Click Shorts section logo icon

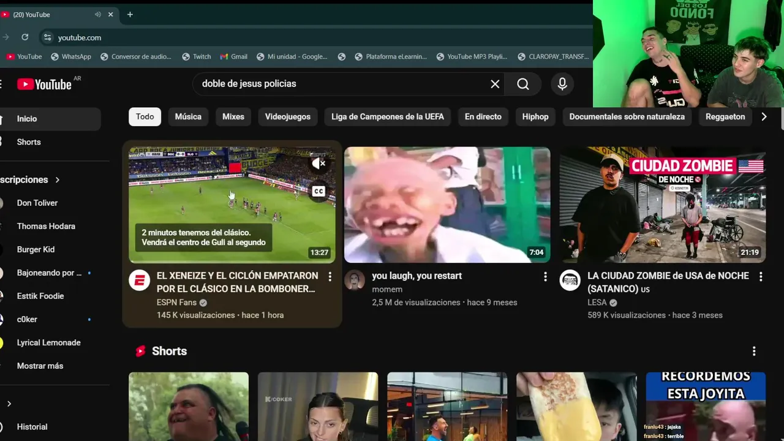pos(141,351)
